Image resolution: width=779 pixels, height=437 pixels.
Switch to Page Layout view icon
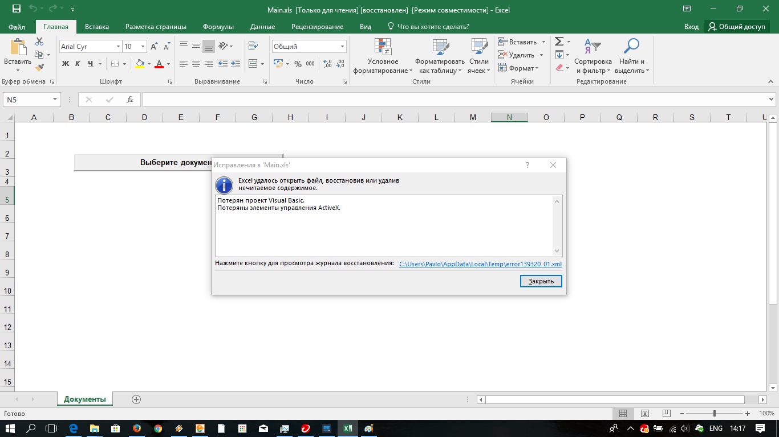645,414
